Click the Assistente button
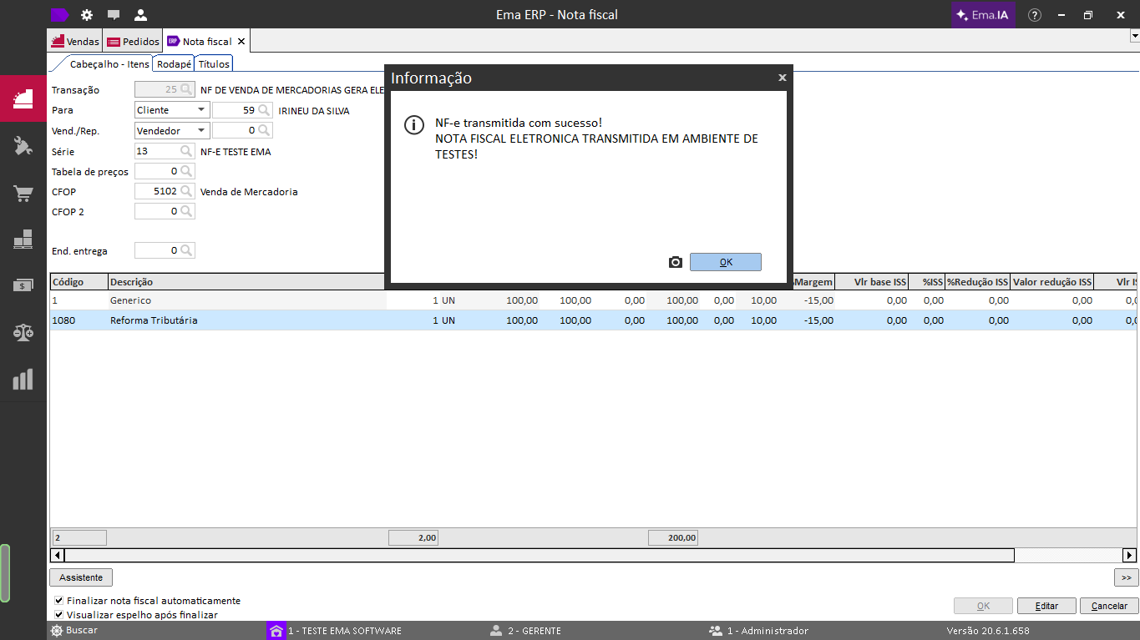 81,577
